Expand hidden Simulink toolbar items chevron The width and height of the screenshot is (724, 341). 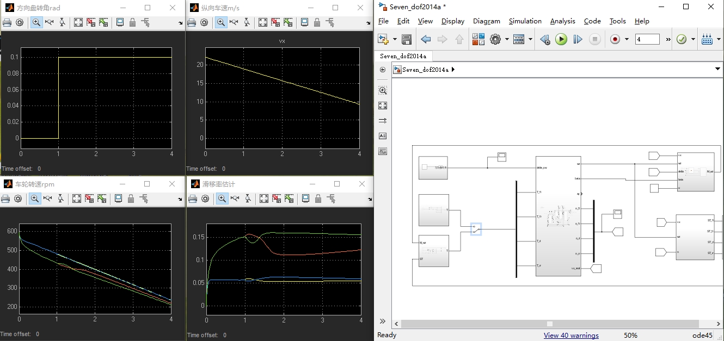[x=668, y=39]
